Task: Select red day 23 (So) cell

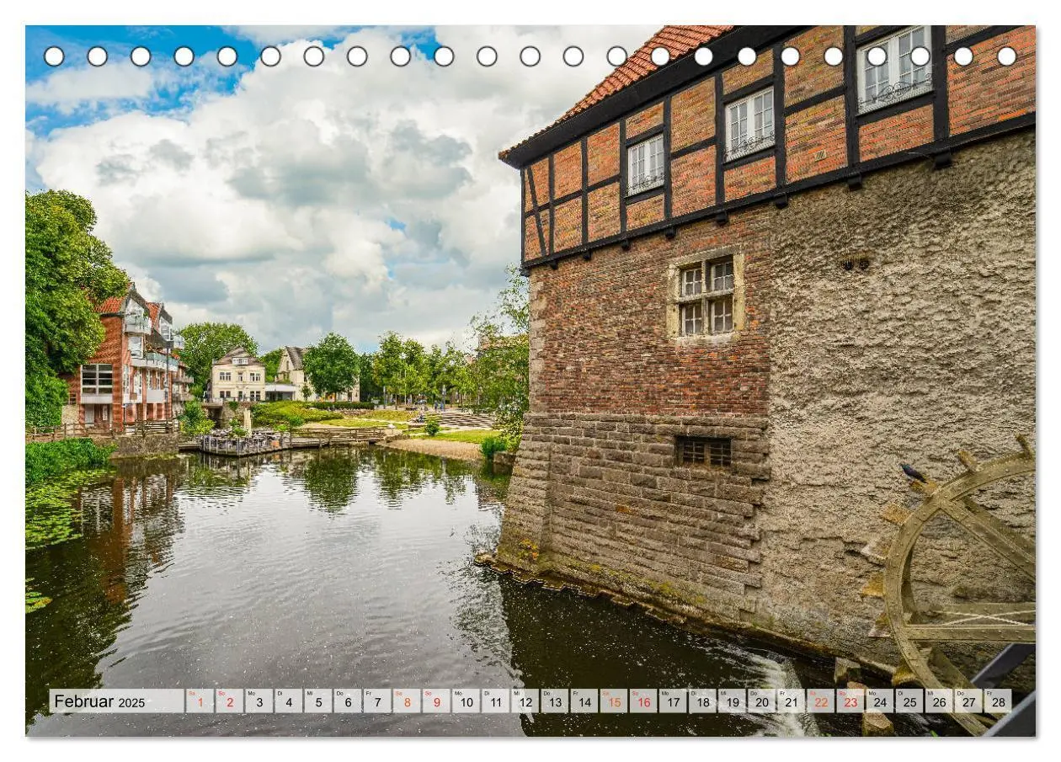Action: coord(850,701)
